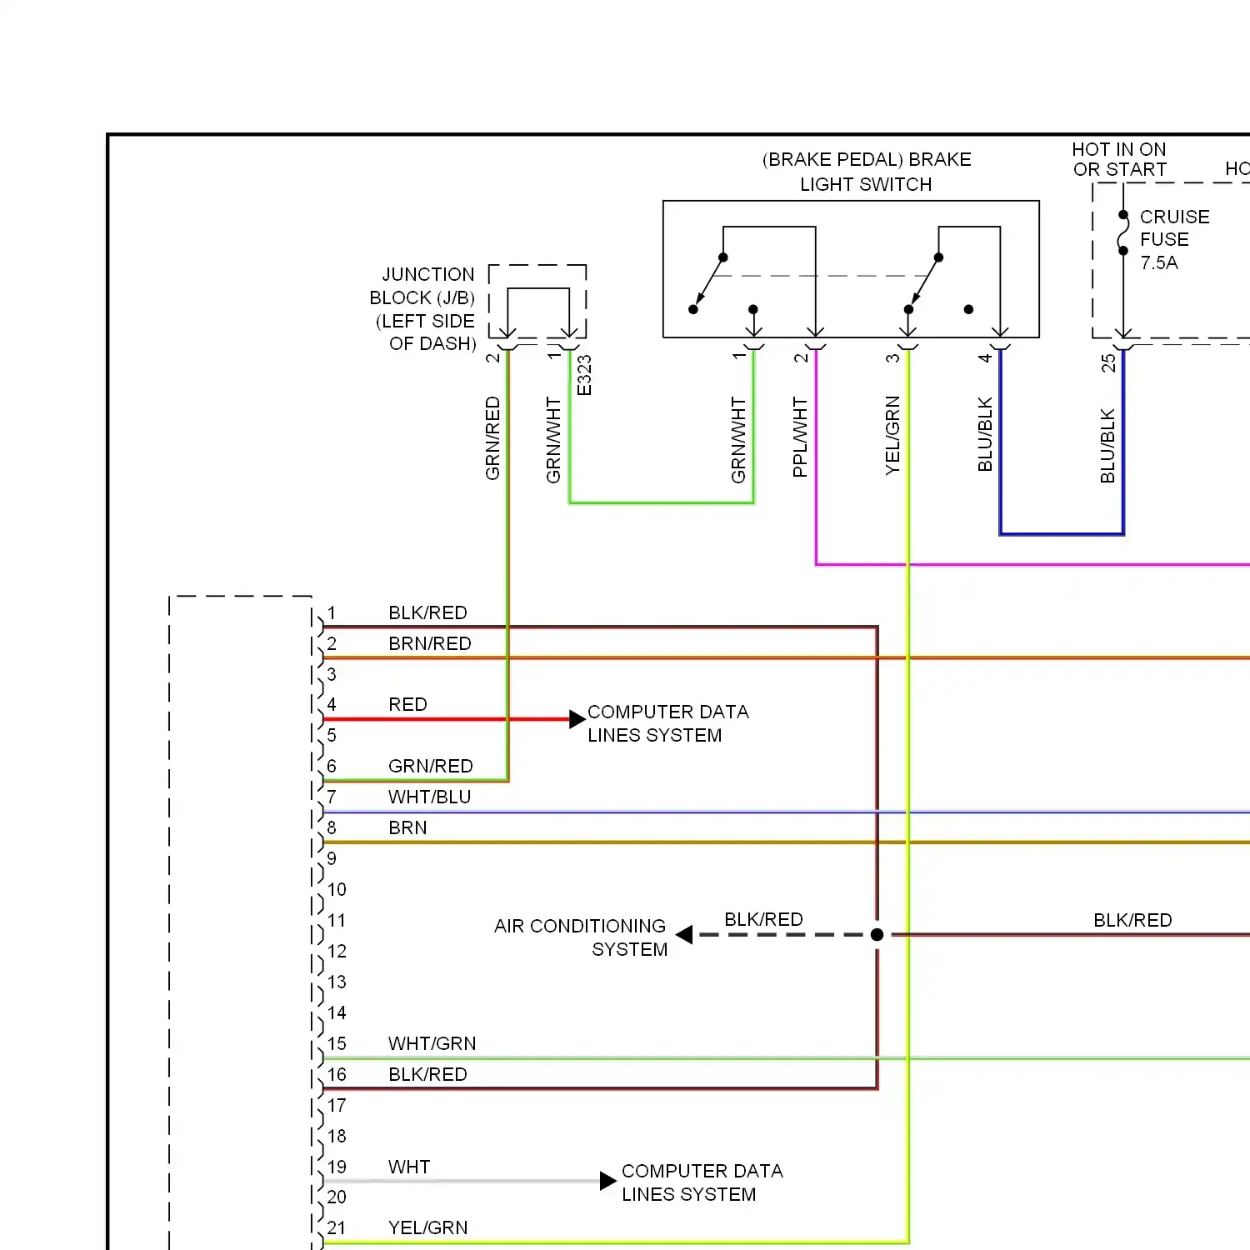Select connector pin number 9
Viewport: 1250px width, 1250px height.
[332, 858]
